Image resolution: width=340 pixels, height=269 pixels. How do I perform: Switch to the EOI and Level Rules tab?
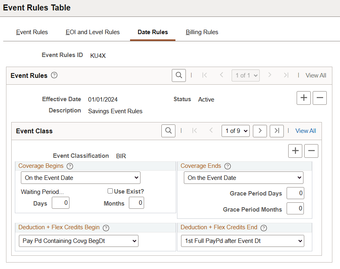point(92,32)
